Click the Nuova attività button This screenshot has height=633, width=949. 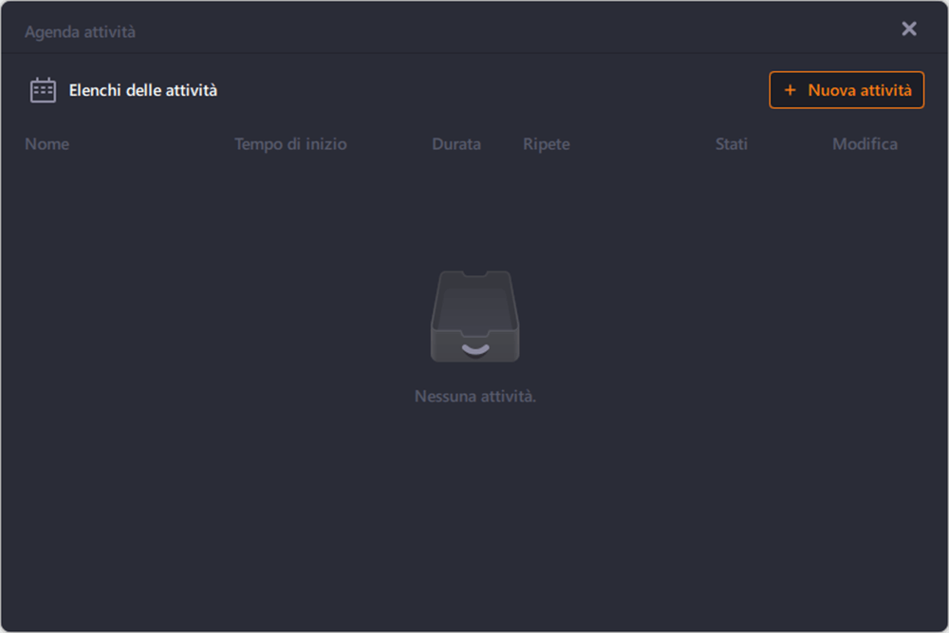point(847,90)
